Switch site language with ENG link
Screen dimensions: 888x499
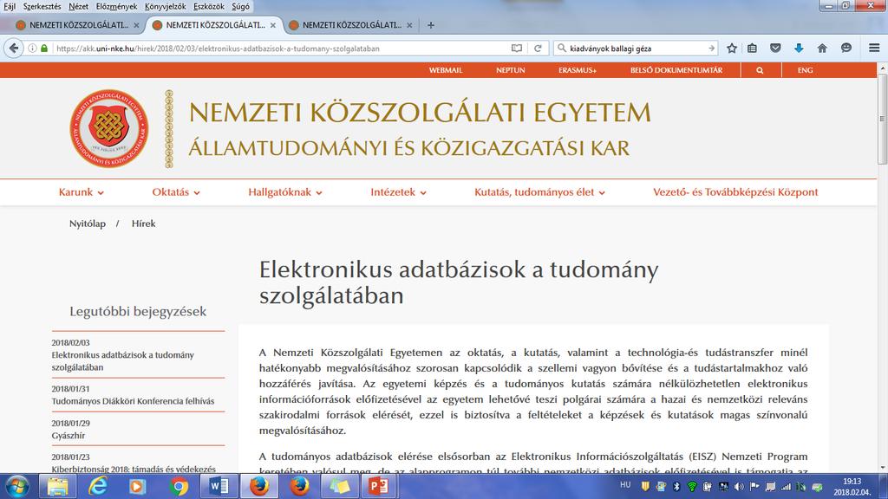click(x=805, y=70)
